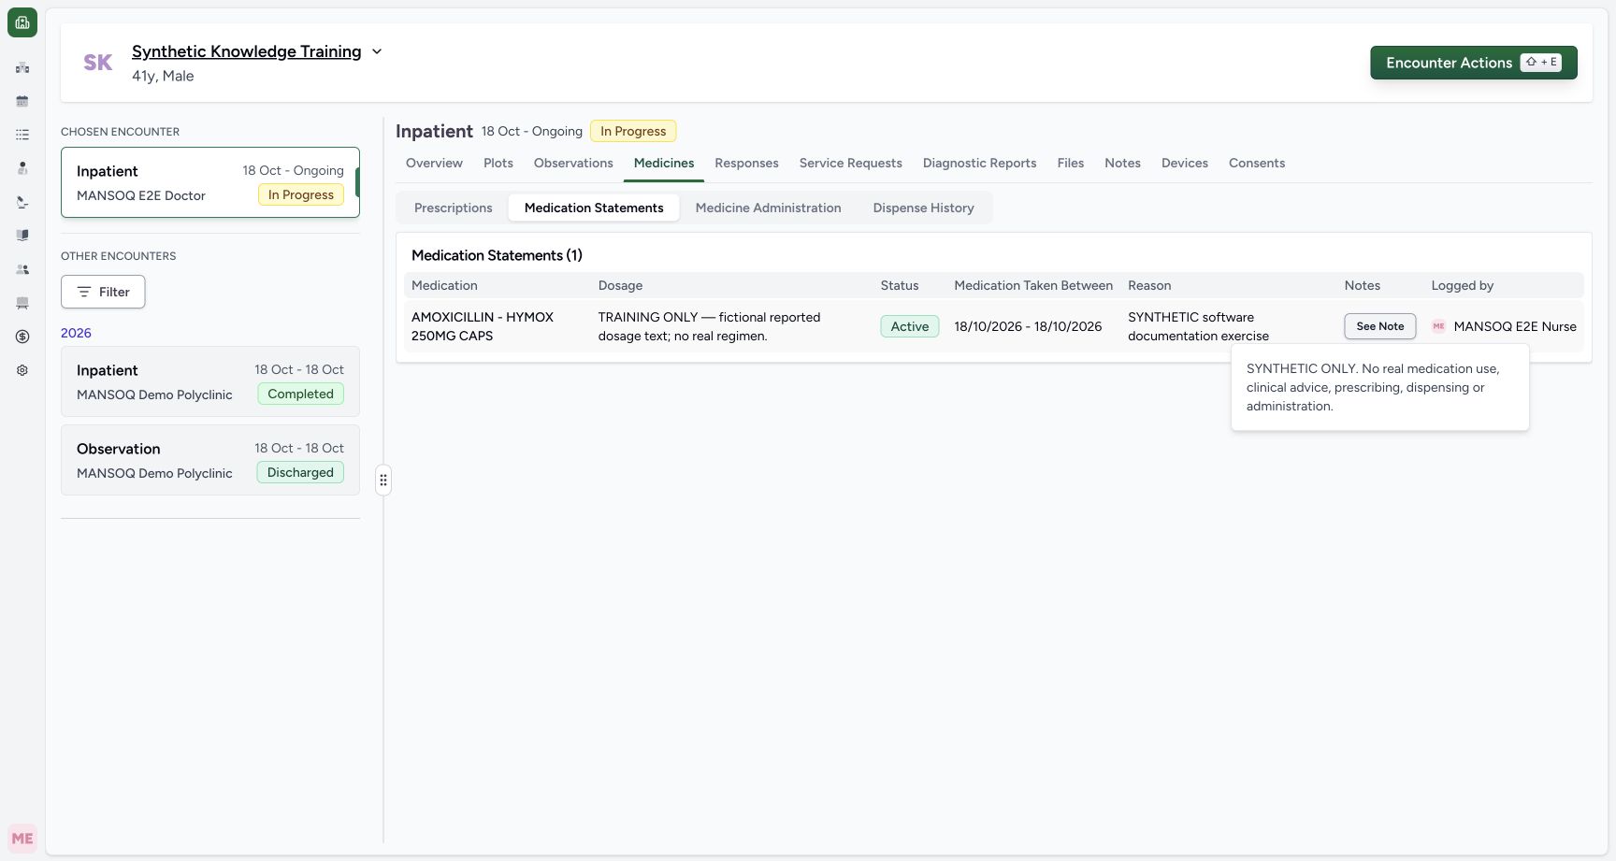Viewport: 1616px width, 861px height.
Task: Open the Service Requests tab
Action: [x=851, y=163]
